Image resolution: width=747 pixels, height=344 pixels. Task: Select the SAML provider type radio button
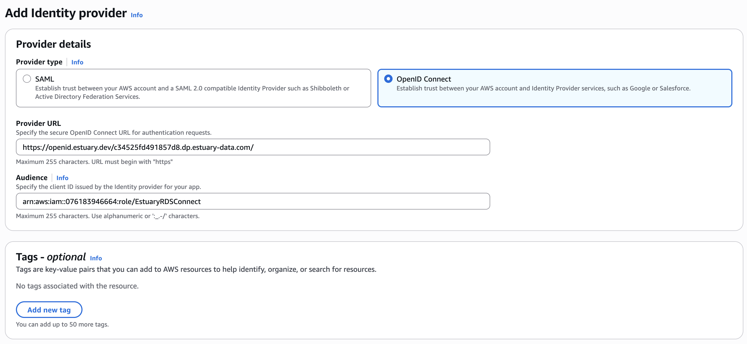coord(27,78)
